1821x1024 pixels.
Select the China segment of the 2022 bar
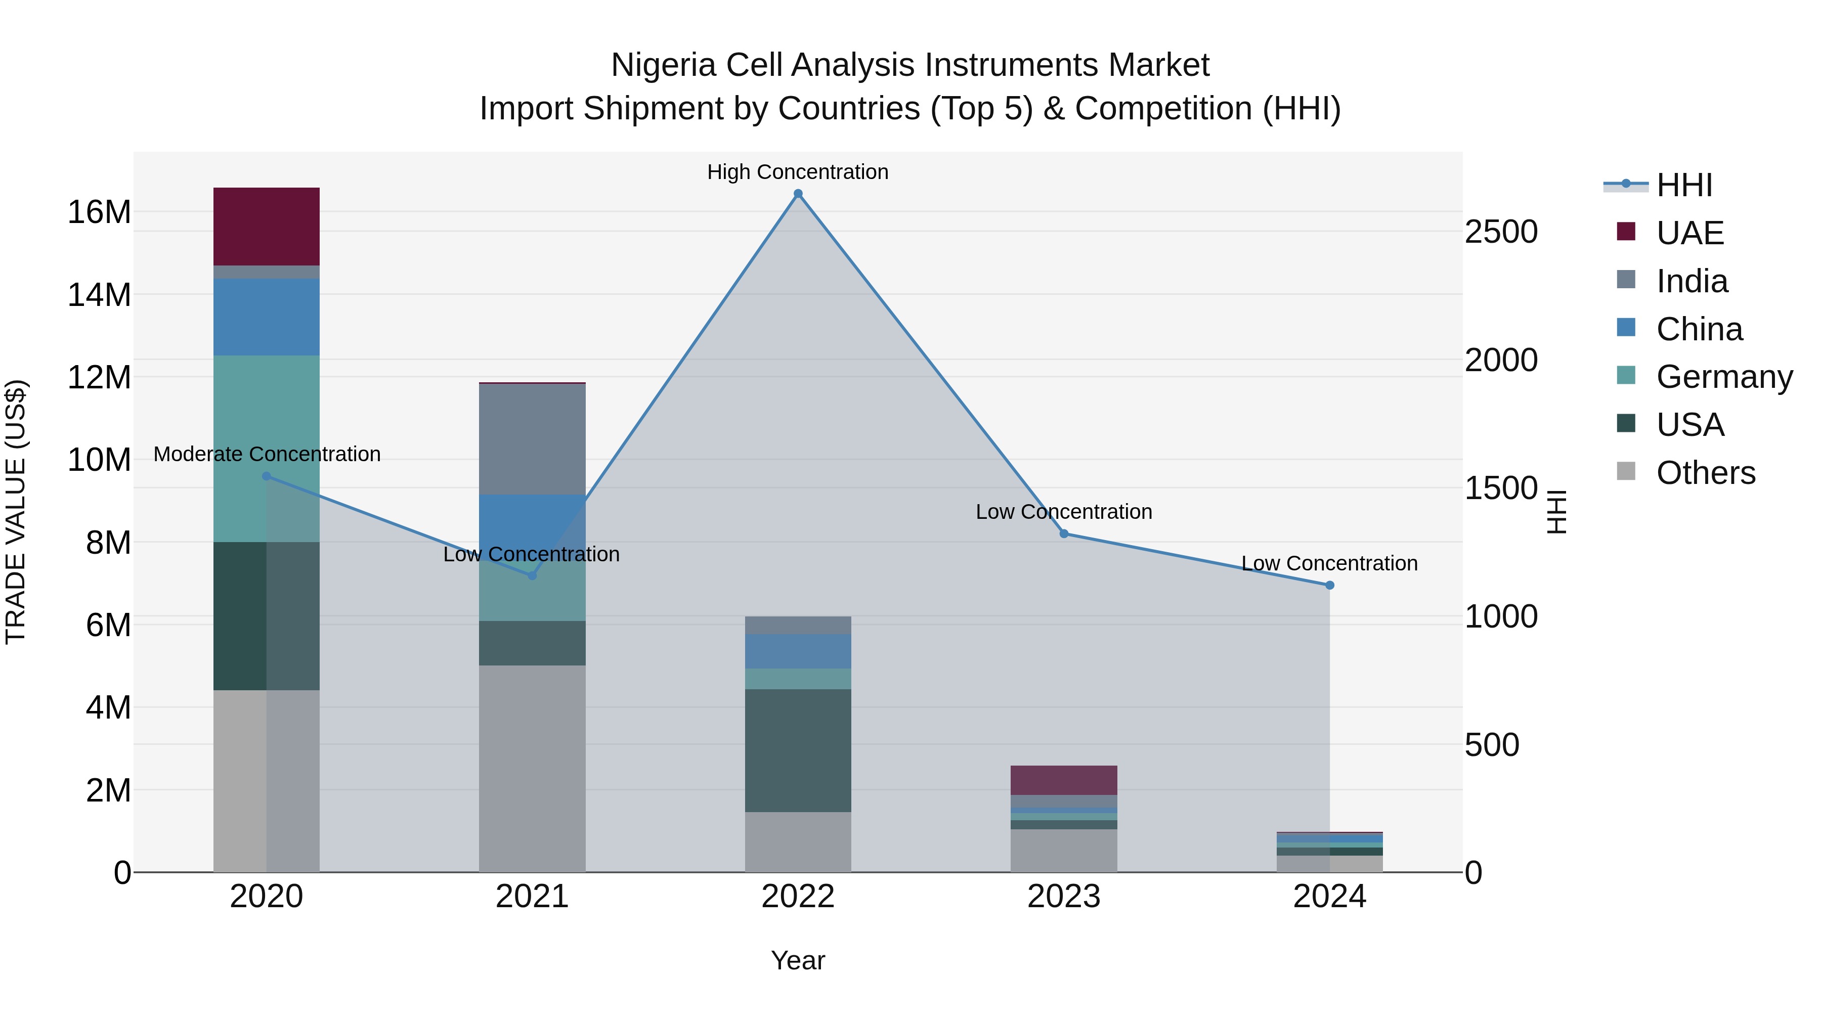click(798, 652)
